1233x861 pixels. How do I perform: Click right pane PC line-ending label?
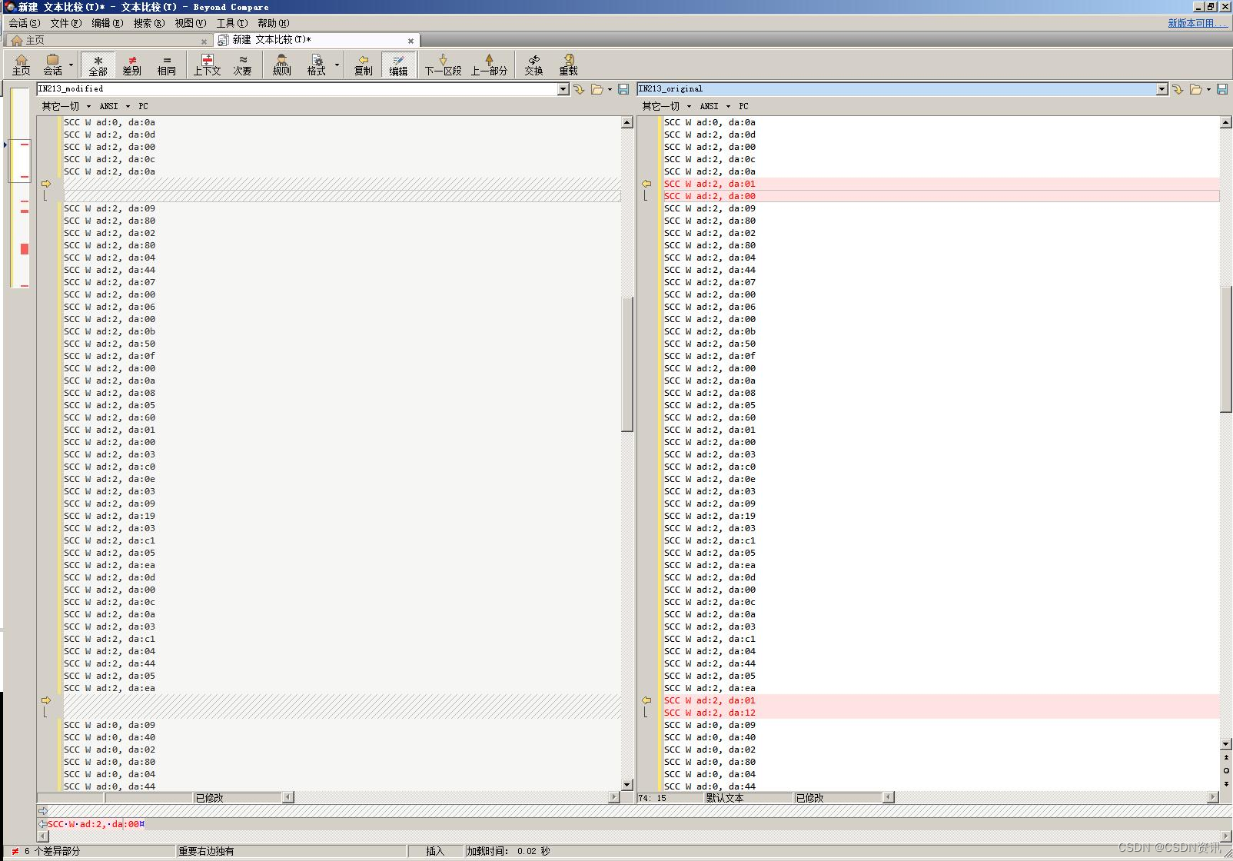pos(743,106)
